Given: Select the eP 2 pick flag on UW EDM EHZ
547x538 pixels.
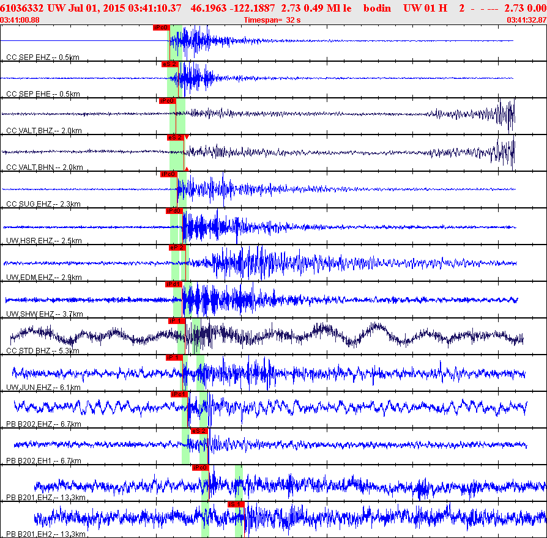Looking at the screenshot, I should coord(177,248).
